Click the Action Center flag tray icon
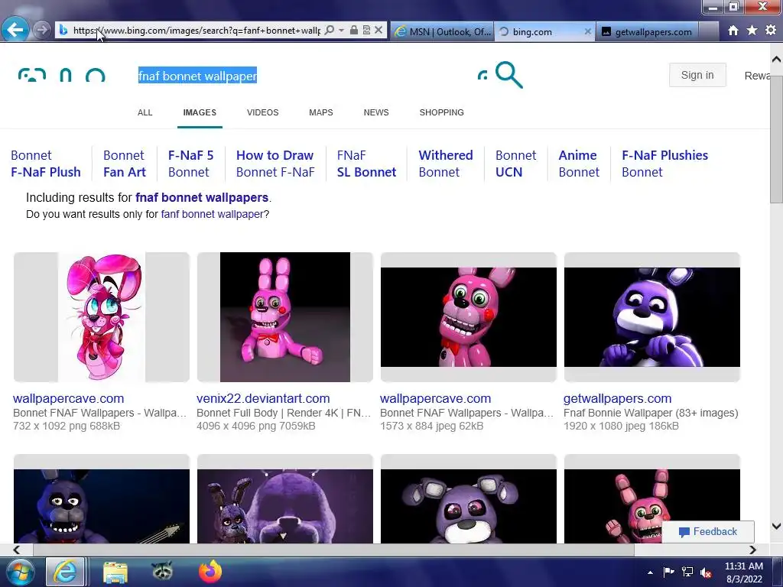Screen dimensions: 783x587 [668, 572]
